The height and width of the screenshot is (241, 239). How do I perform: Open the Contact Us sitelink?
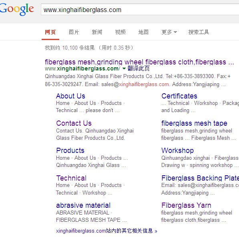point(74,123)
